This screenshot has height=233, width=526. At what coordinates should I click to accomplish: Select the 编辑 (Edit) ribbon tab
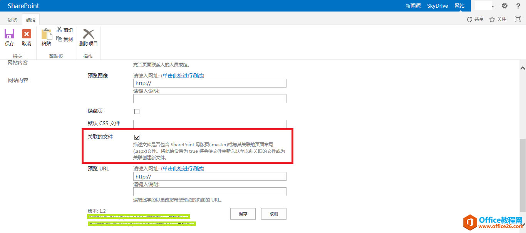pos(30,20)
